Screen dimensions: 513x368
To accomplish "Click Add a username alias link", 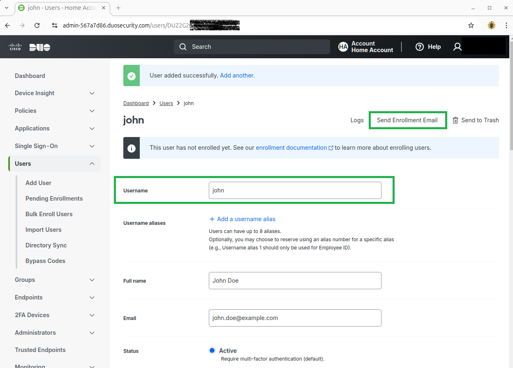I will 246,219.
